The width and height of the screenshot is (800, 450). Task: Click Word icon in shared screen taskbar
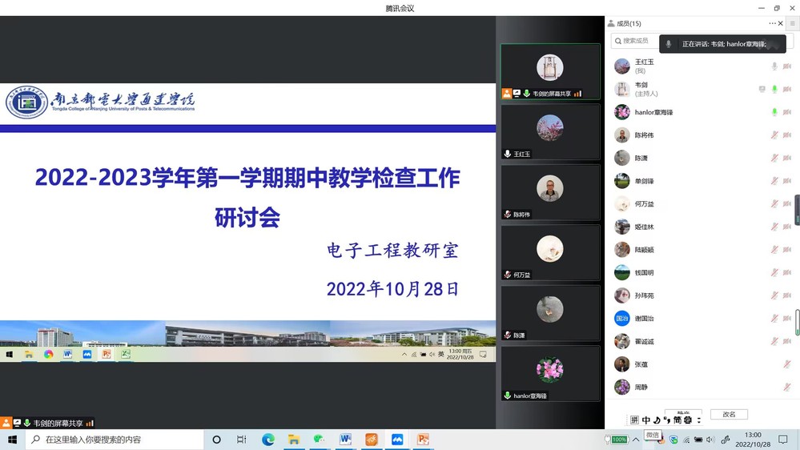(x=68, y=354)
